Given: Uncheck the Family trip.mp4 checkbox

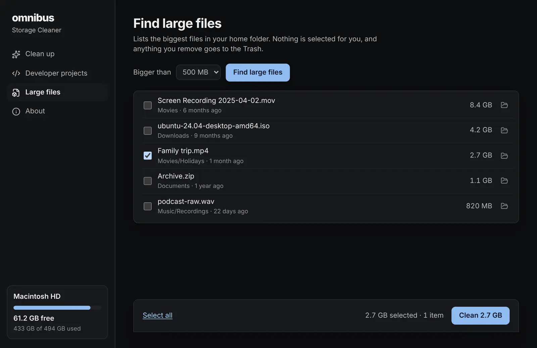Looking at the screenshot, I should click(148, 155).
